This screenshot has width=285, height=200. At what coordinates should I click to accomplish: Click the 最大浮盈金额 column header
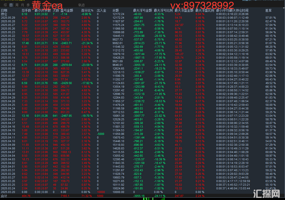coord(184,10)
